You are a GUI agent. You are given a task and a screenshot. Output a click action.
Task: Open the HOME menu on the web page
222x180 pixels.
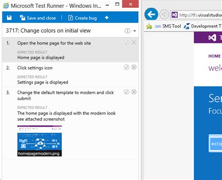215,56
